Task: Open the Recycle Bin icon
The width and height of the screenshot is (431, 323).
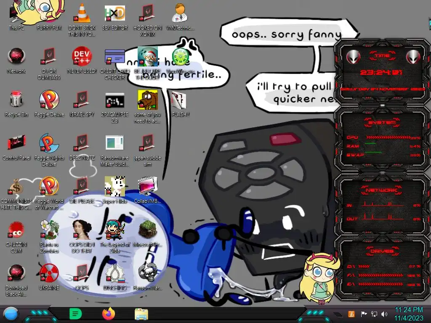Action: coord(16,103)
